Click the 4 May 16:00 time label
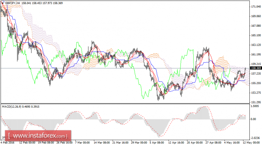The width and height of the screenshot is (262, 145). [232, 143]
